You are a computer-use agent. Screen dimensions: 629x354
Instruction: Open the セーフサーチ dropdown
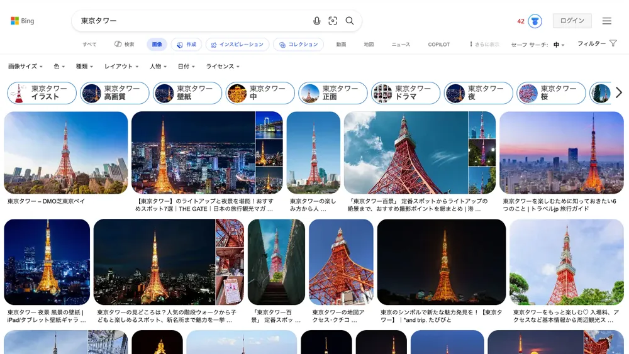(538, 45)
